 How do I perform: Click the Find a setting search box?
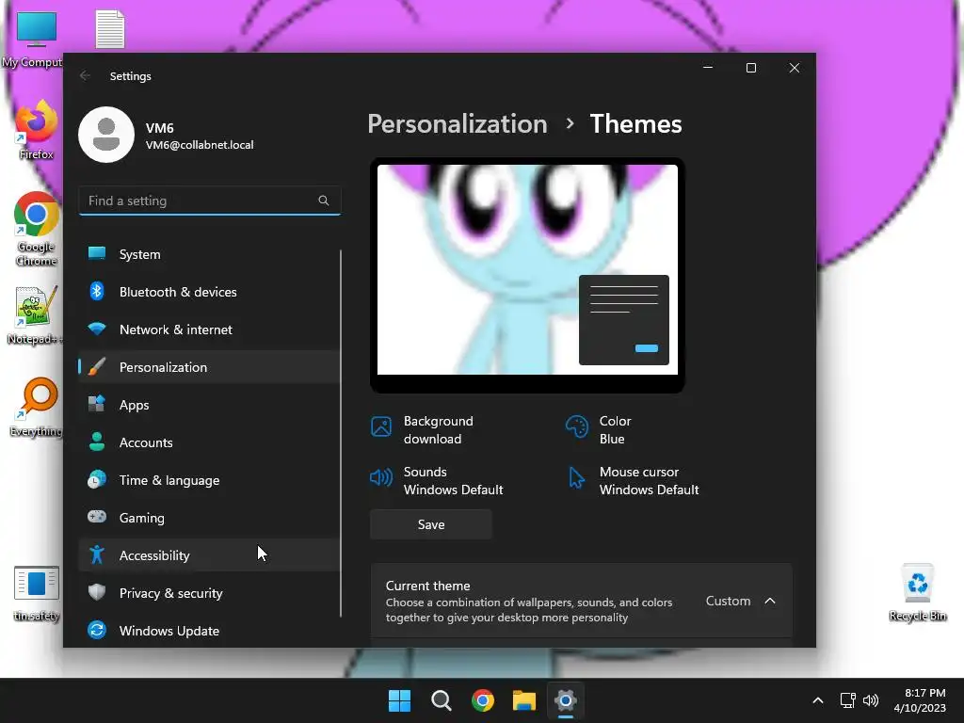point(210,201)
